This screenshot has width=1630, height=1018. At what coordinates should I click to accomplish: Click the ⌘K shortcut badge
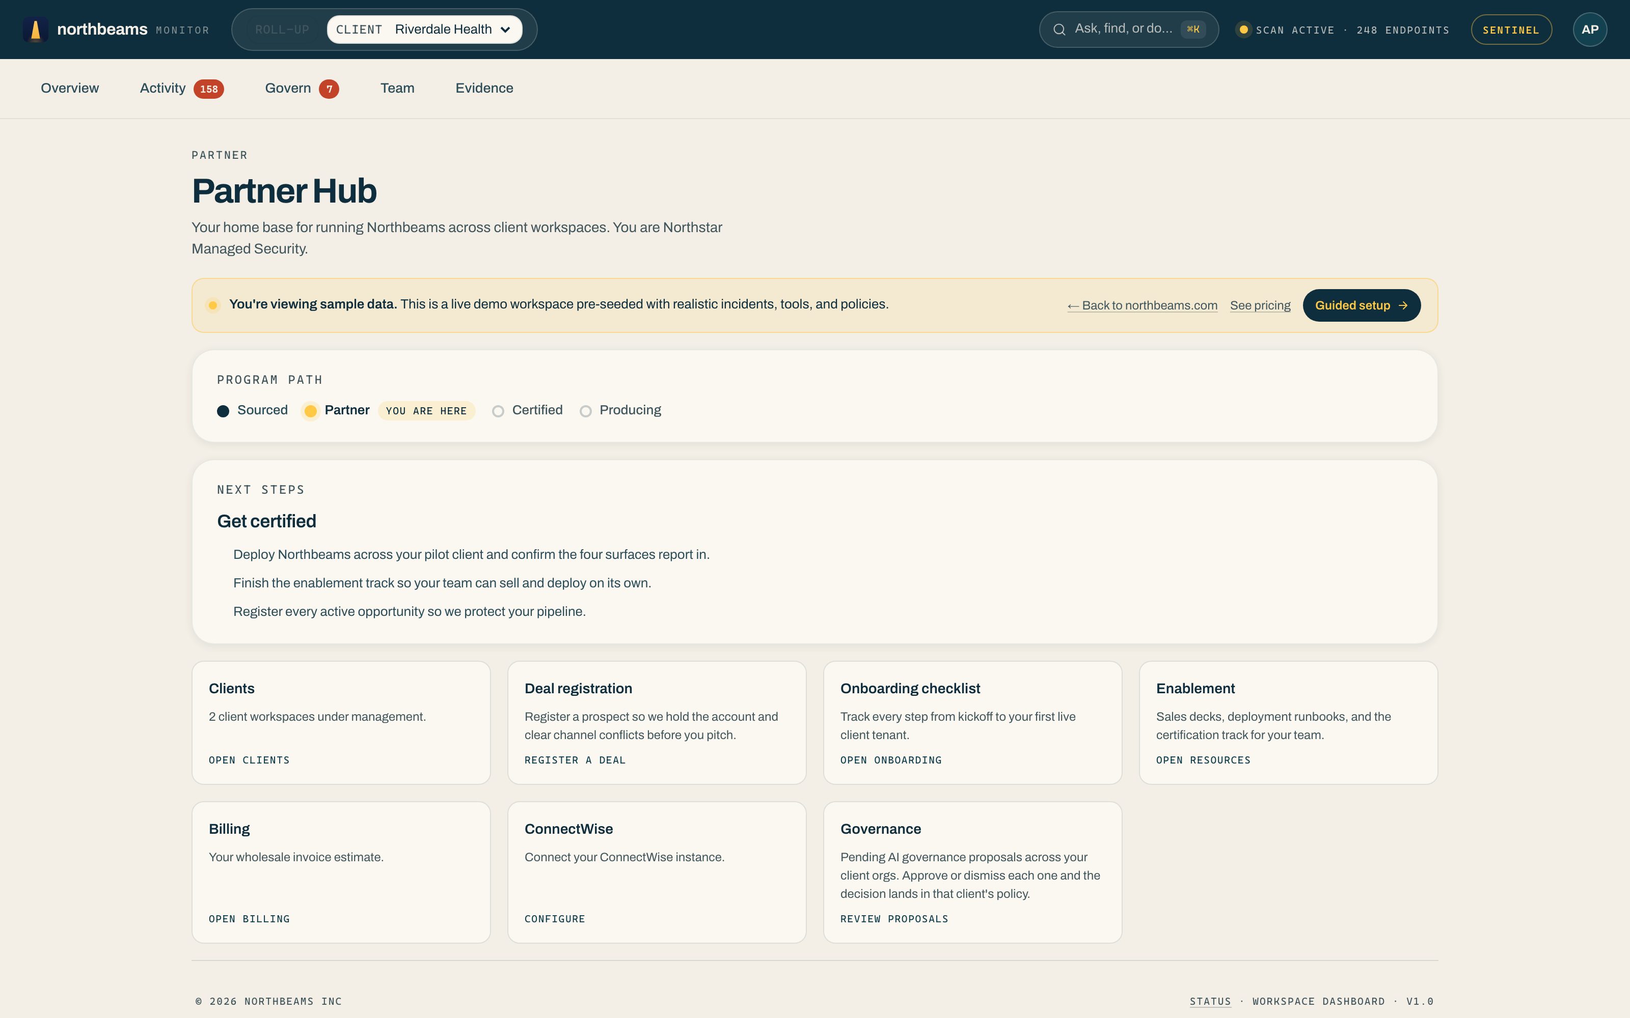tap(1193, 30)
